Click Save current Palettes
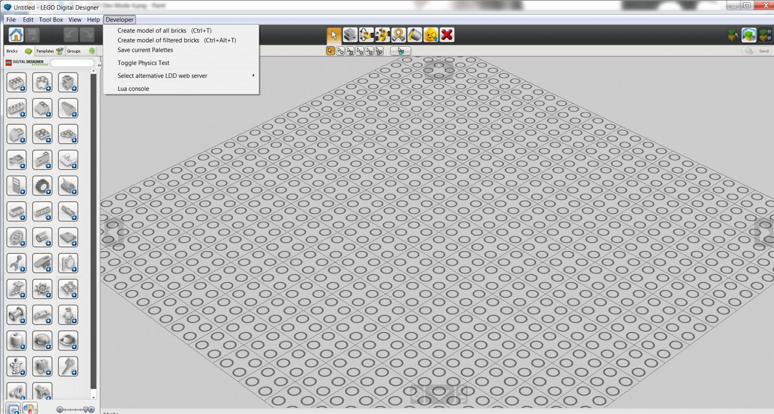The height and width of the screenshot is (414, 774). (145, 50)
